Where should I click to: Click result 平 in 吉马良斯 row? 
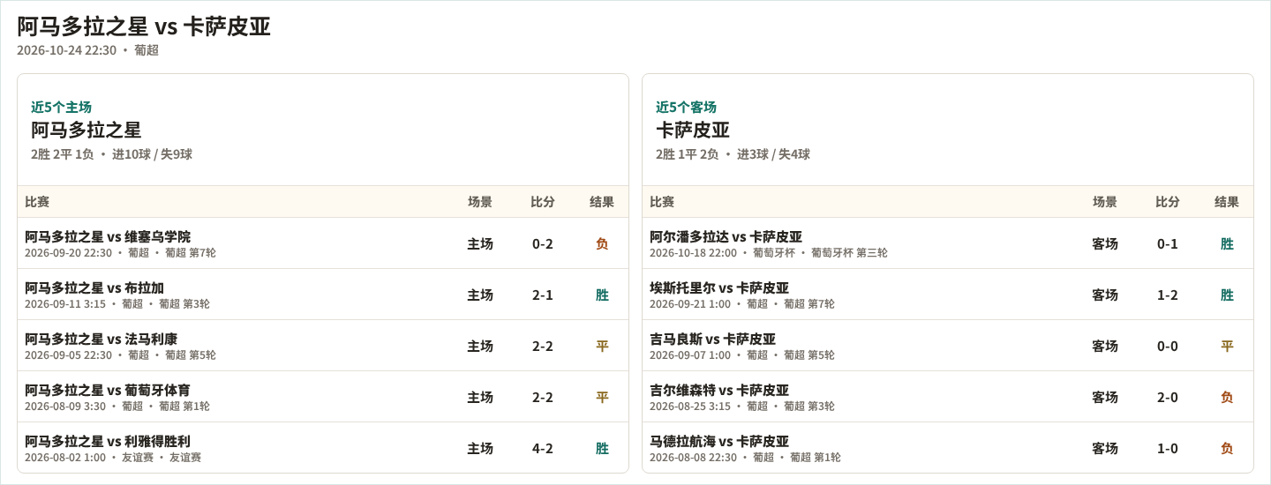click(1227, 346)
